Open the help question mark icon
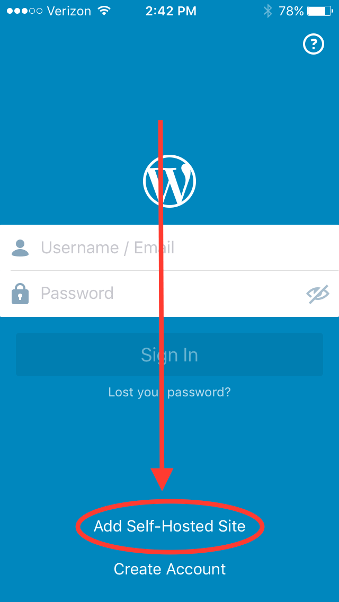This screenshot has width=339, height=602. click(x=314, y=45)
